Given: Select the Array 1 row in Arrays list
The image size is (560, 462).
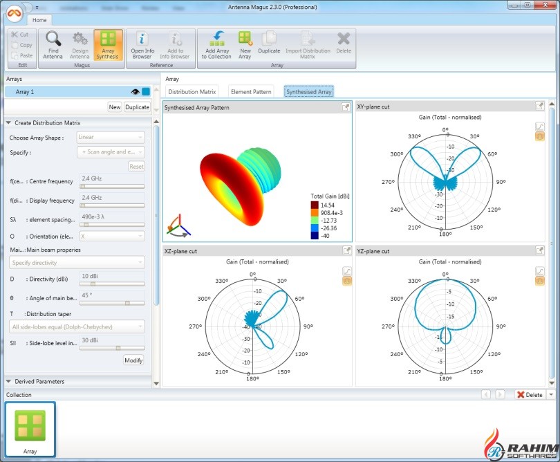Looking at the screenshot, I should click(x=78, y=92).
